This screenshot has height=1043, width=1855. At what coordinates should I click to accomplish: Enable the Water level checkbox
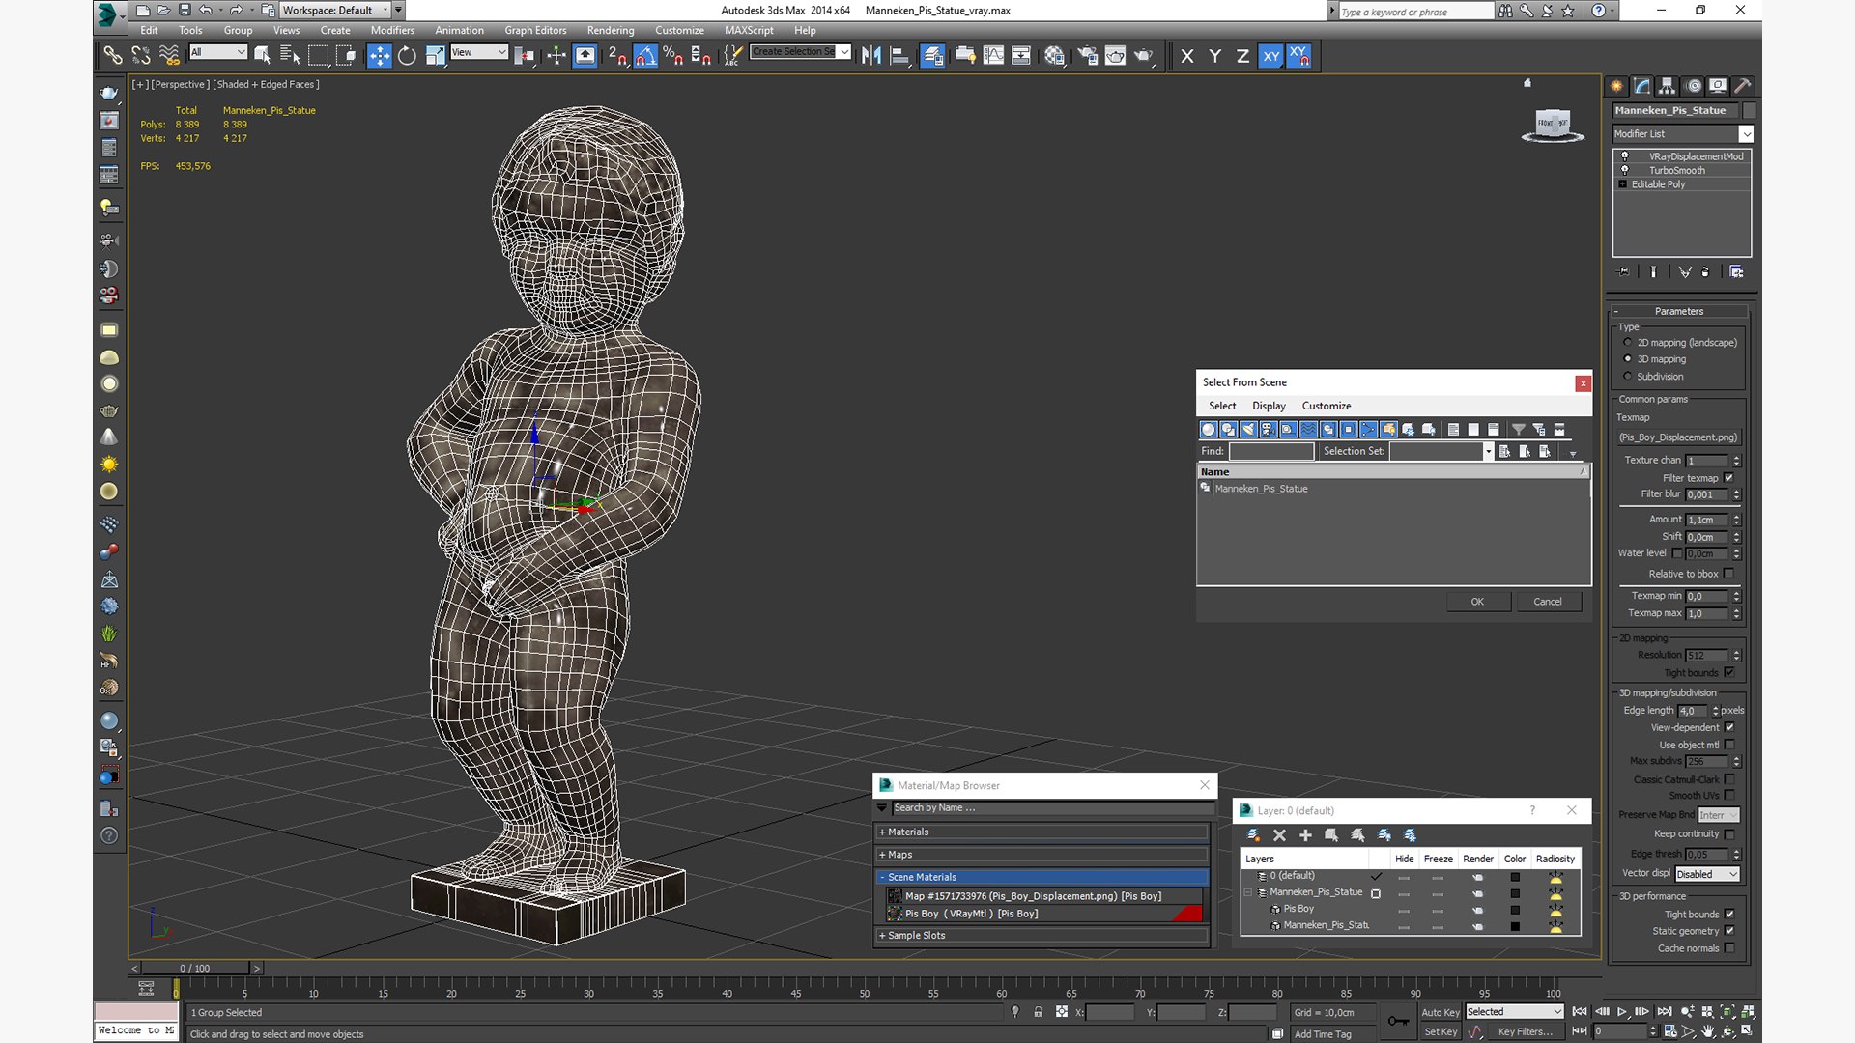(x=1677, y=553)
